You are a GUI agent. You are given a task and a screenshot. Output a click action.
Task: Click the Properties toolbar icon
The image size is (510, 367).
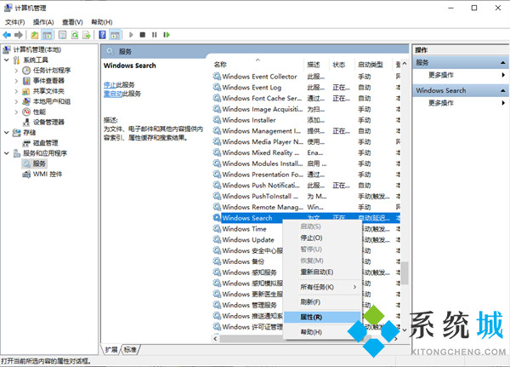[62, 35]
